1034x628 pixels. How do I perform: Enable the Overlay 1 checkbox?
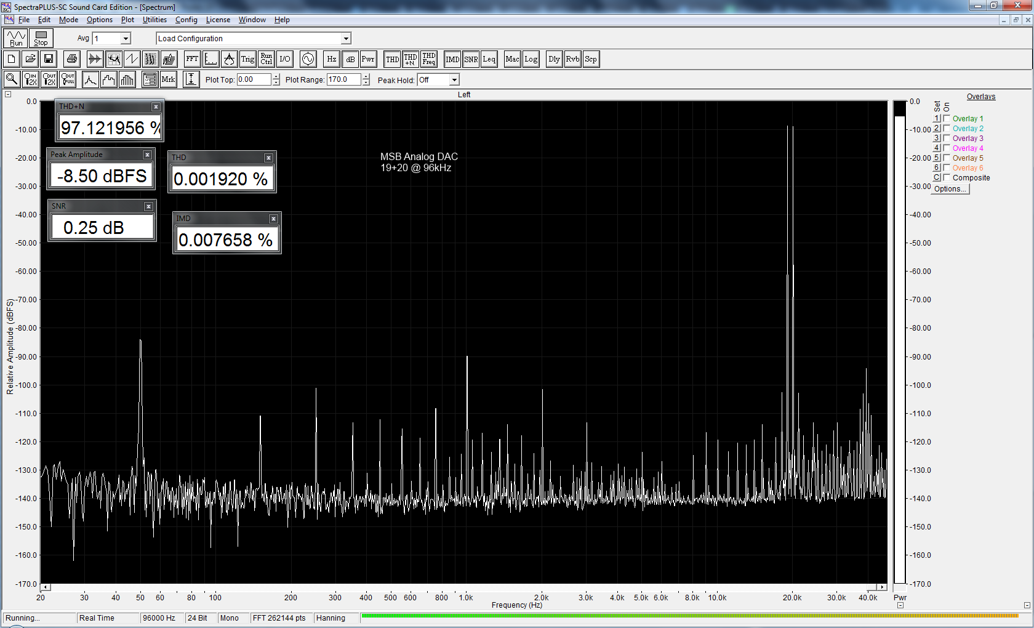[x=947, y=118]
